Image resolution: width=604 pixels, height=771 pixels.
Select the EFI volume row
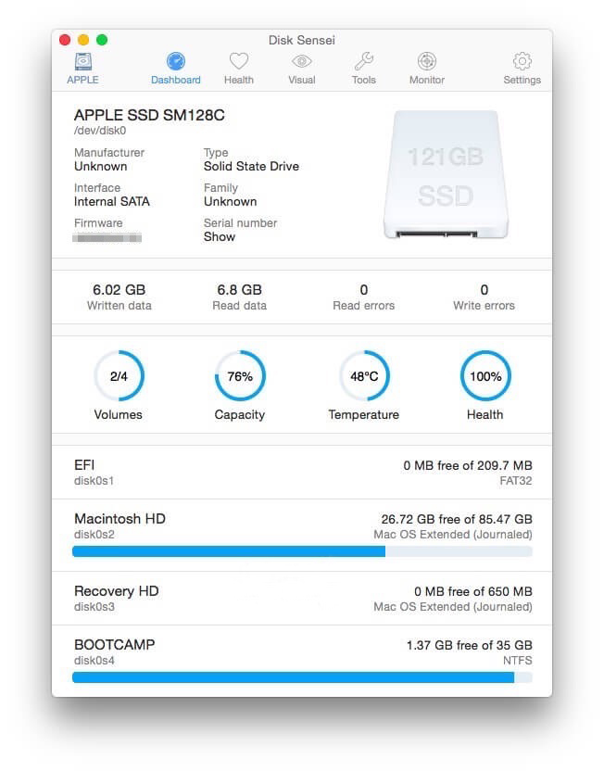tap(302, 473)
